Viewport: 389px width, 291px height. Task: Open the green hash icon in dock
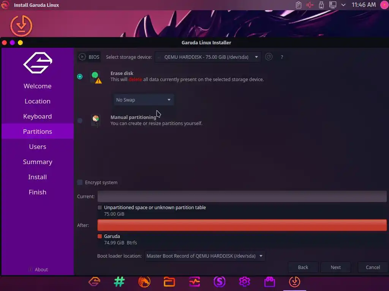[119, 282]
